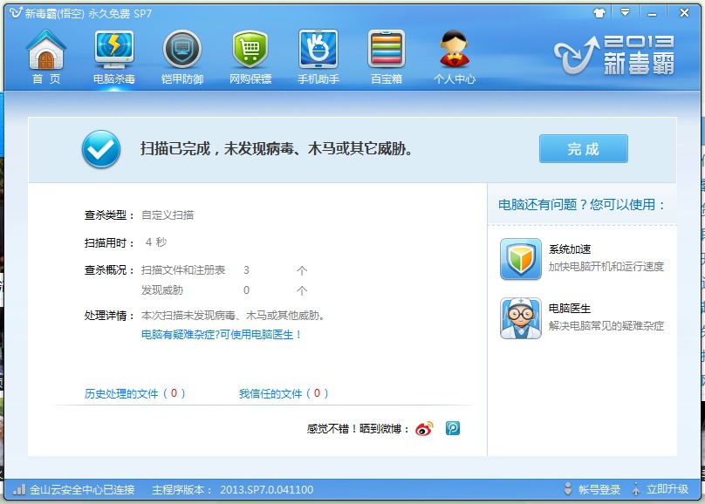The height and width of the screenshot is (504, 705).
Task: Click the scan result message 扫描已完成
Action: point(277,149)
